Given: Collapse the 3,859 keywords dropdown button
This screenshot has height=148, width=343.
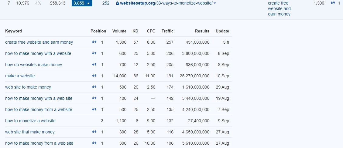Looking at the screenshot, I should point(82,3).
